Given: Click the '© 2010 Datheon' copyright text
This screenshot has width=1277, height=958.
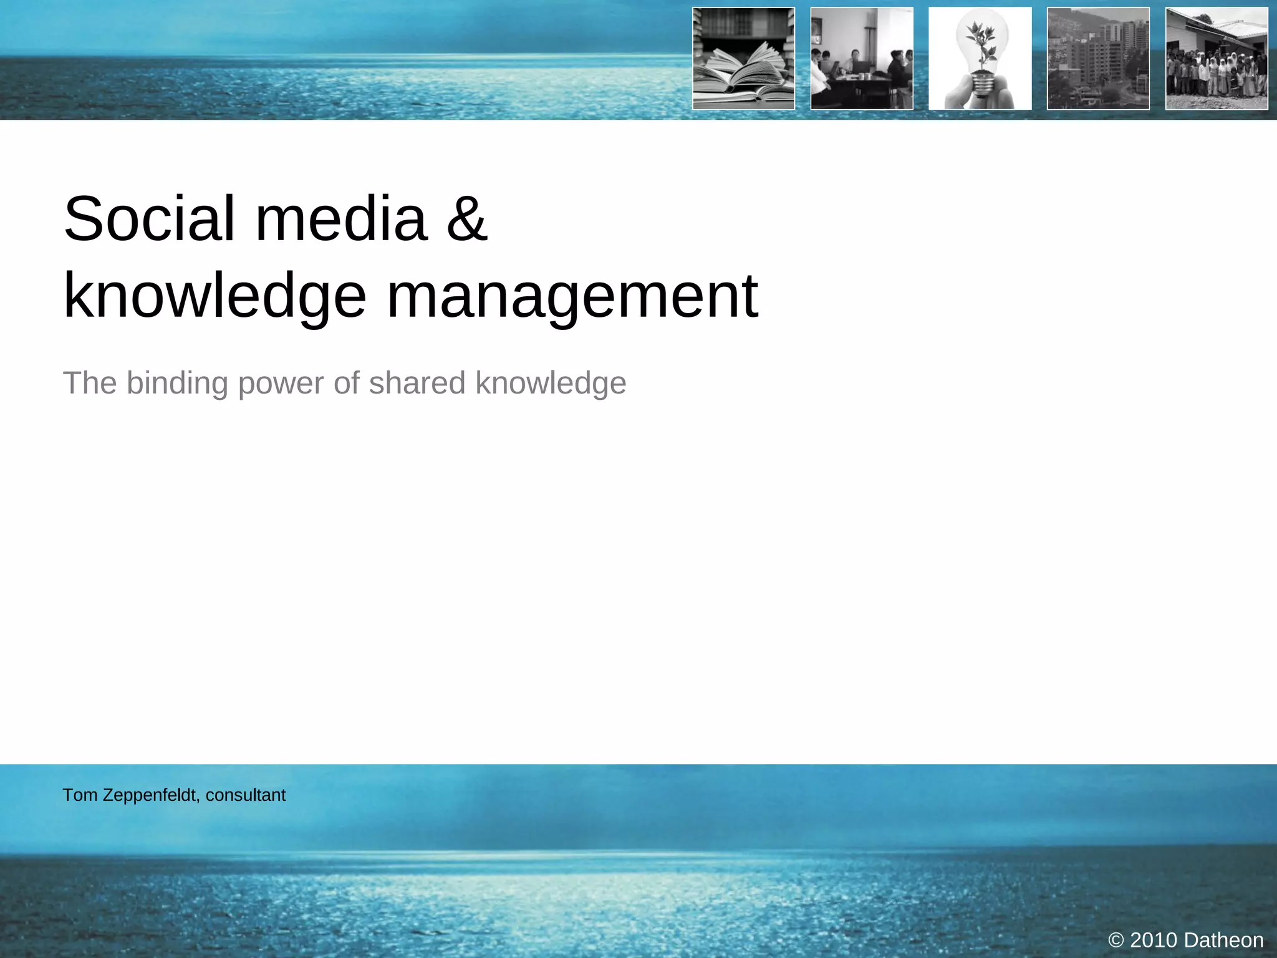Looking at the screenshot, I should pyautogui.click(x=1186, y=940).
